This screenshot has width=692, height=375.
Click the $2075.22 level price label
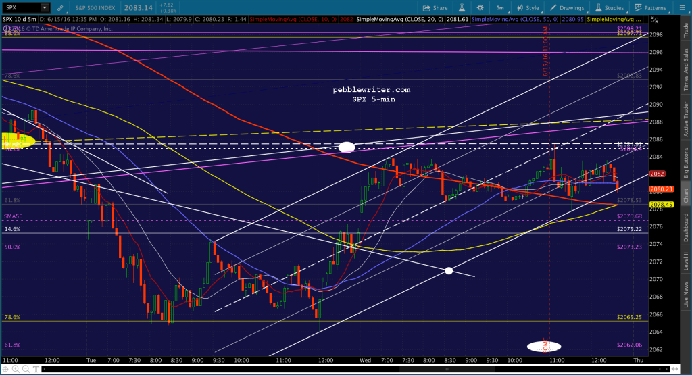point(629,229)
